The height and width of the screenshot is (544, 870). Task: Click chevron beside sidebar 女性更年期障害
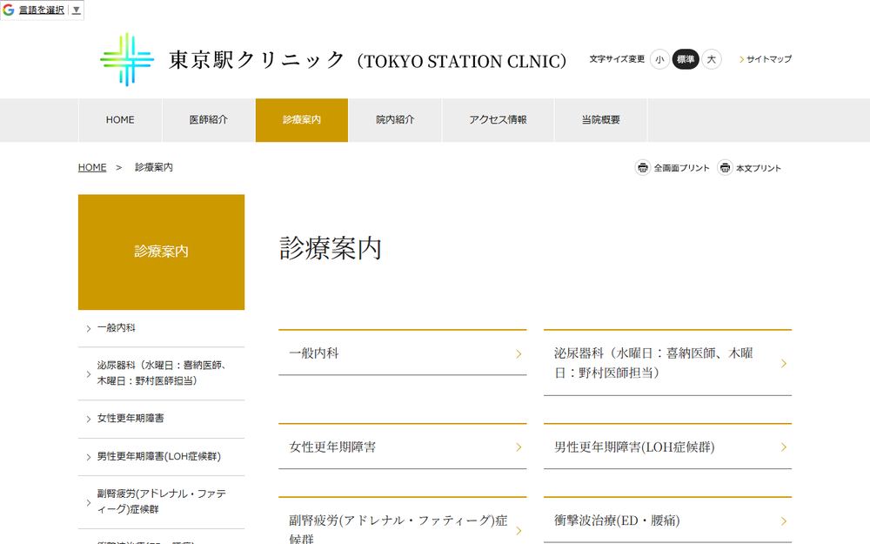coord(88,420)
